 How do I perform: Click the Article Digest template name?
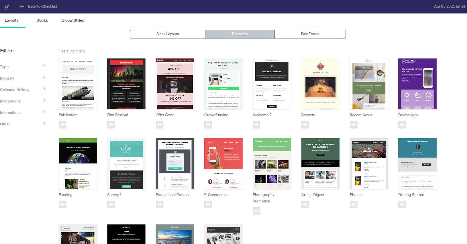(x=313, y=195)
